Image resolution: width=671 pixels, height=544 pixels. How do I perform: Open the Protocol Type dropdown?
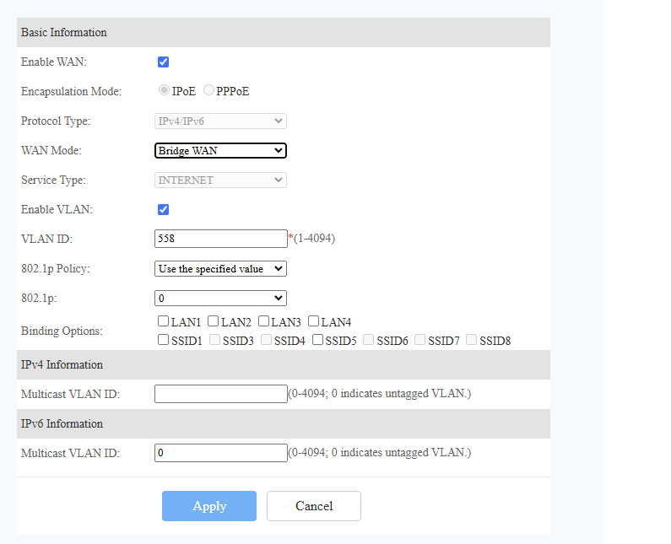click(220, 121)
